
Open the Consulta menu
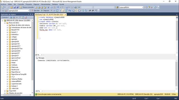(21, 4)
